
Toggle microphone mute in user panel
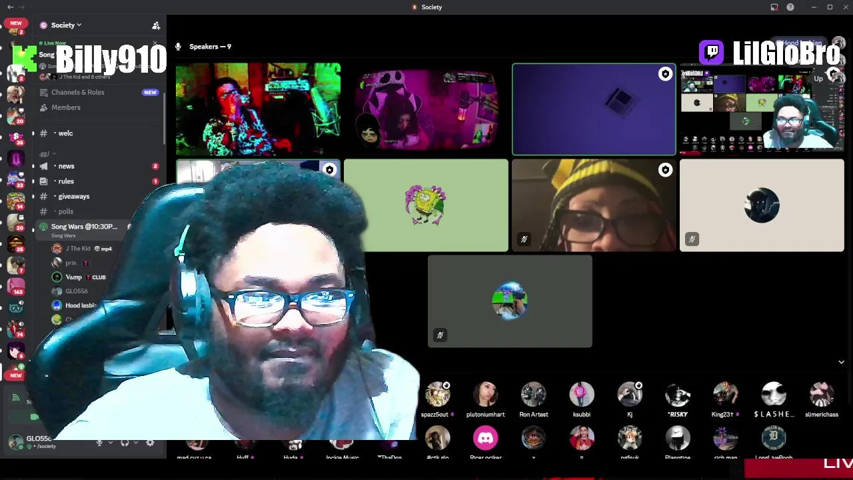[x=99, y=443]
